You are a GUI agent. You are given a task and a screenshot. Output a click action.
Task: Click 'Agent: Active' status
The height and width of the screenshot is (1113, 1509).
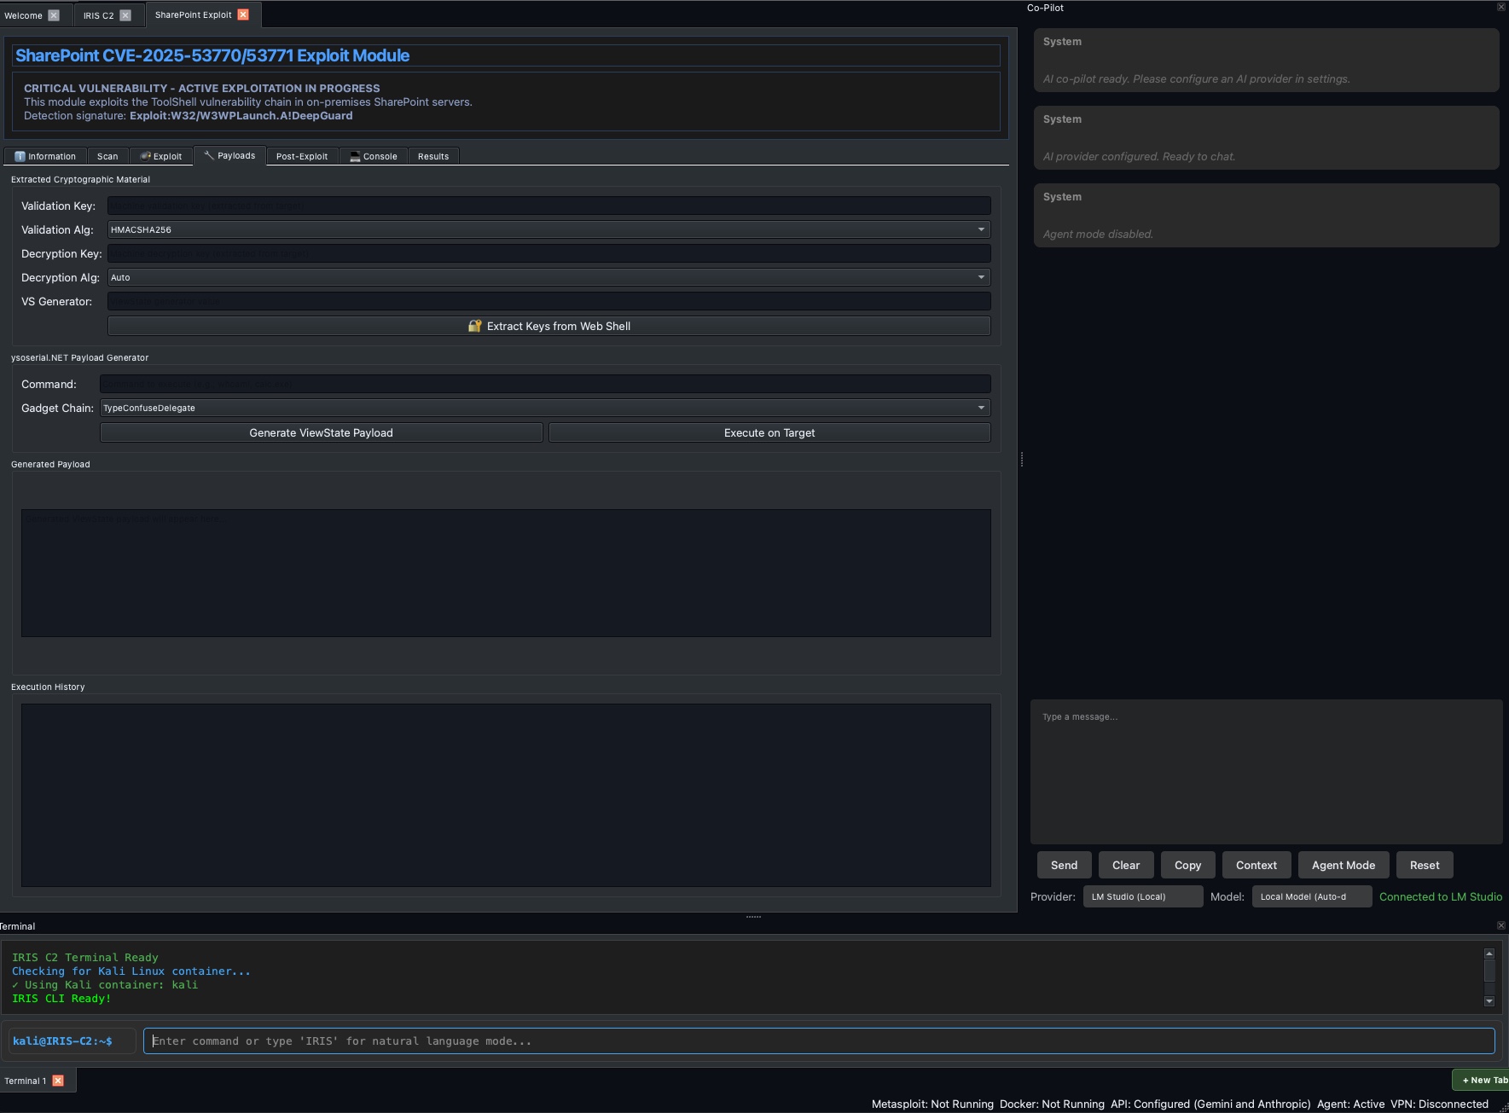click(1350, 1104)
